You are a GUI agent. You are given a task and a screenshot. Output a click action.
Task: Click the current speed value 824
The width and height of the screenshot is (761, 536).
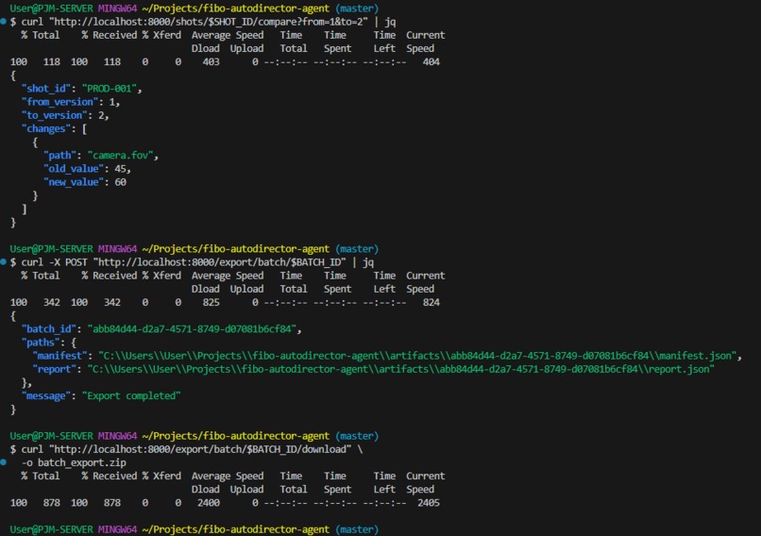click(x=431, y=302)
